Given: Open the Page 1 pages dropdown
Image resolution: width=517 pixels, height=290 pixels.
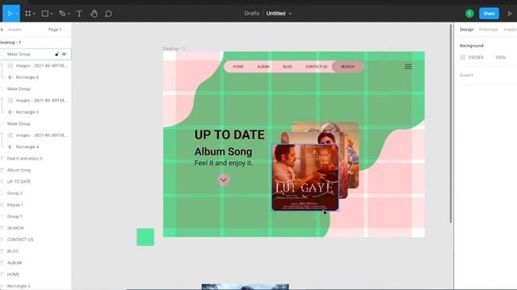Looking at the screenshot, I should [x=57, y=30].
